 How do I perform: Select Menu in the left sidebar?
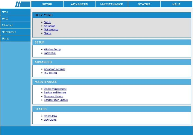click(x=15, y=12)
